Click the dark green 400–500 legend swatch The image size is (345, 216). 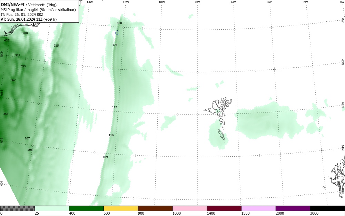(86, 208)
